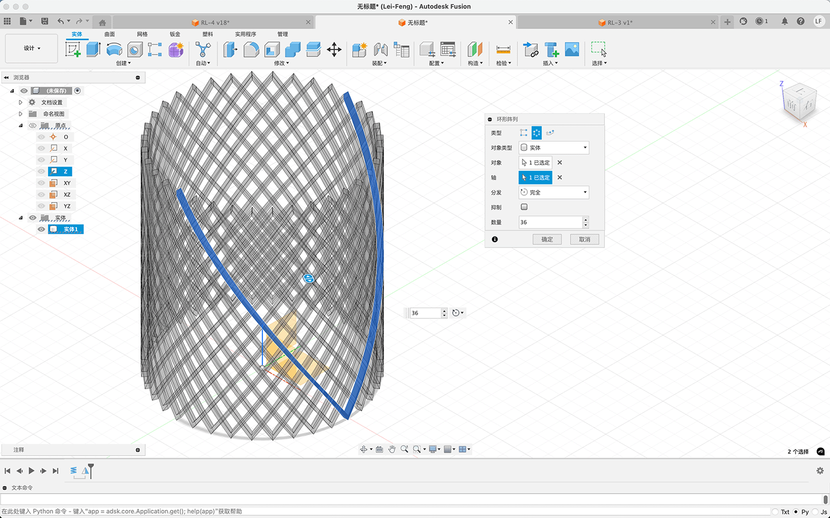This screenshot has height=518, width=830.
Task: Click the Save icon
Action: (x=45, y=21)
